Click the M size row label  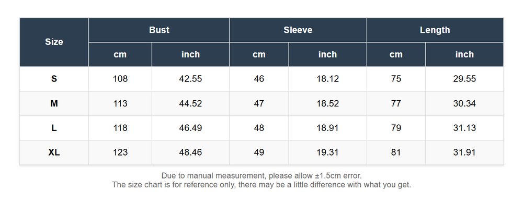coord(54,103)
